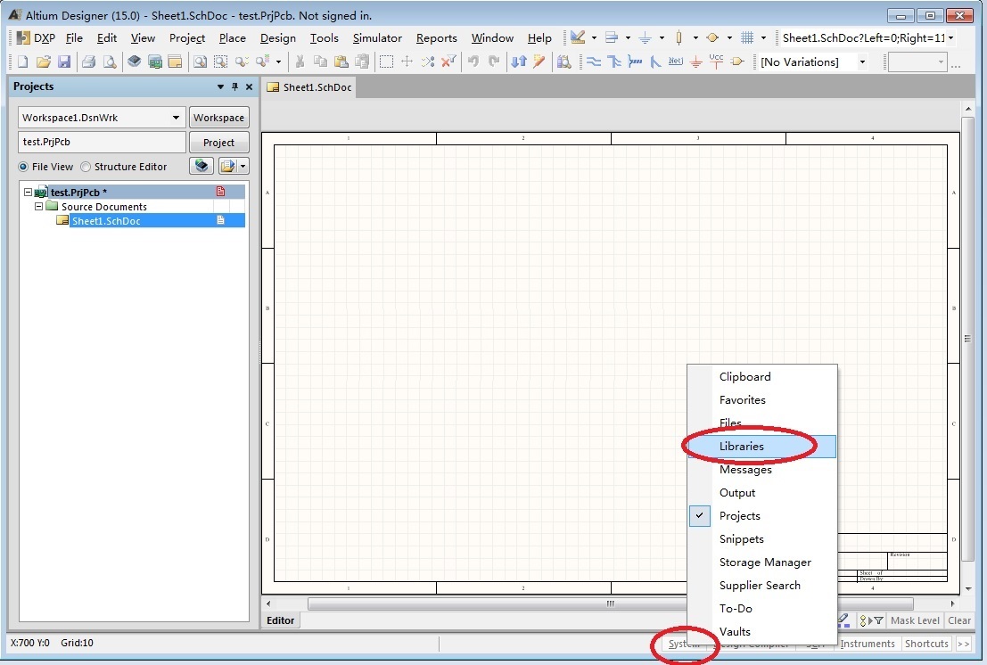This screenshot has height=665, width=987.
Task: Select the Structure Editor radio button
Action: coord(86,167)
